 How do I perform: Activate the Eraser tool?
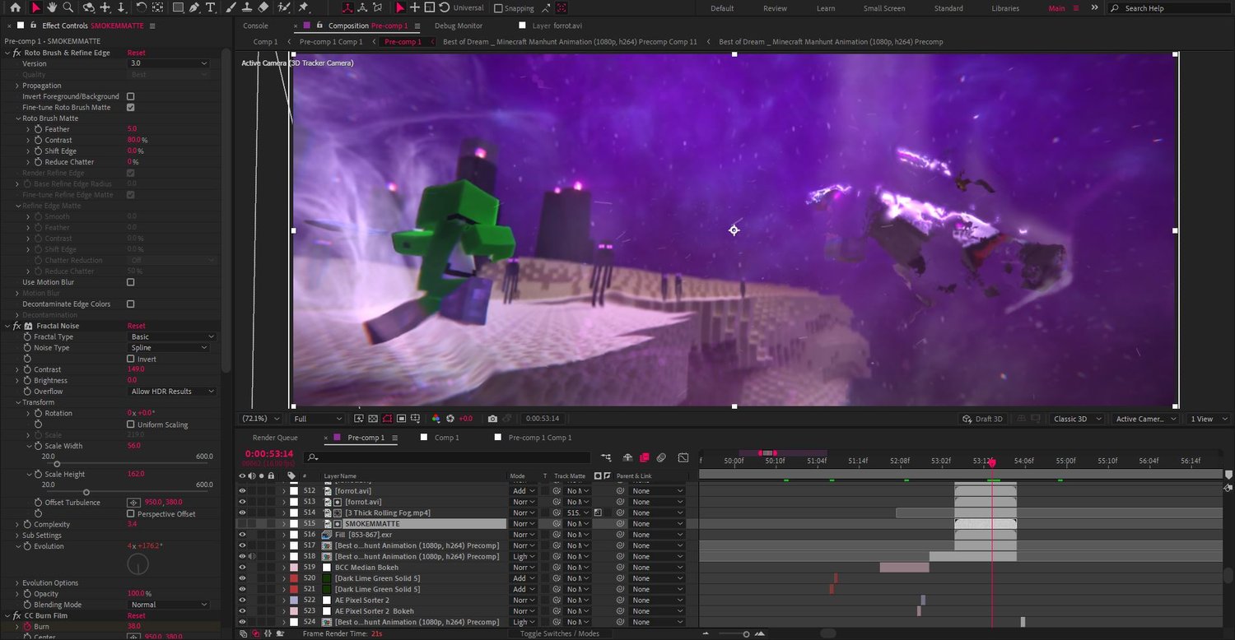tap(263, 7)
